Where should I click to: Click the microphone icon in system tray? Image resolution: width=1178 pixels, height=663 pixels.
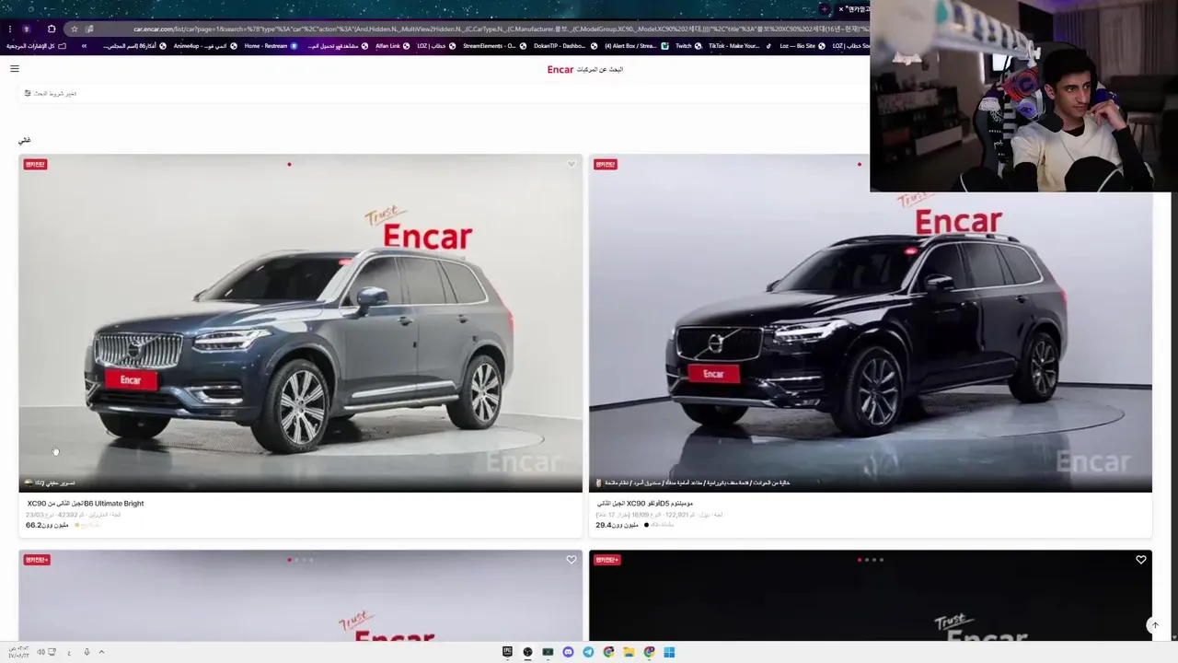(x=87, y=652)
